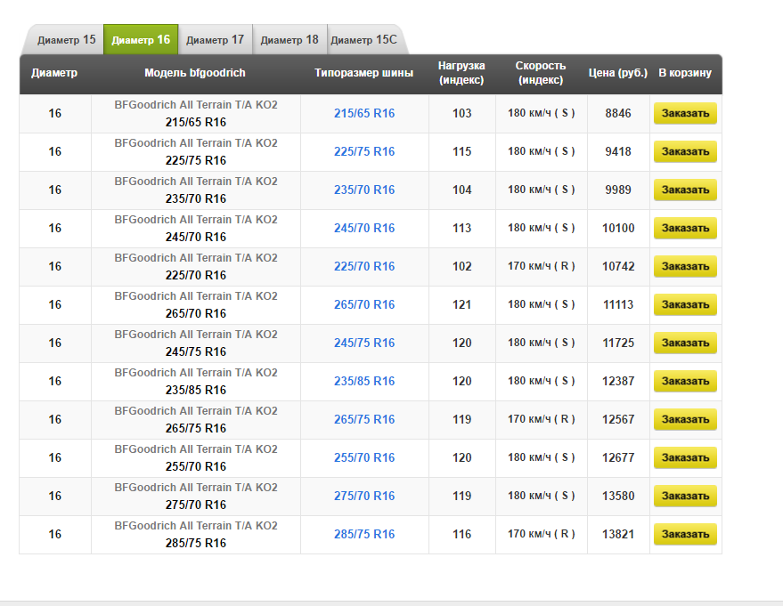Open the 235/85 R16 tire size link
The width and height of the screenshot is (783, 606).
pyautogui.click(x=364, y=382)
